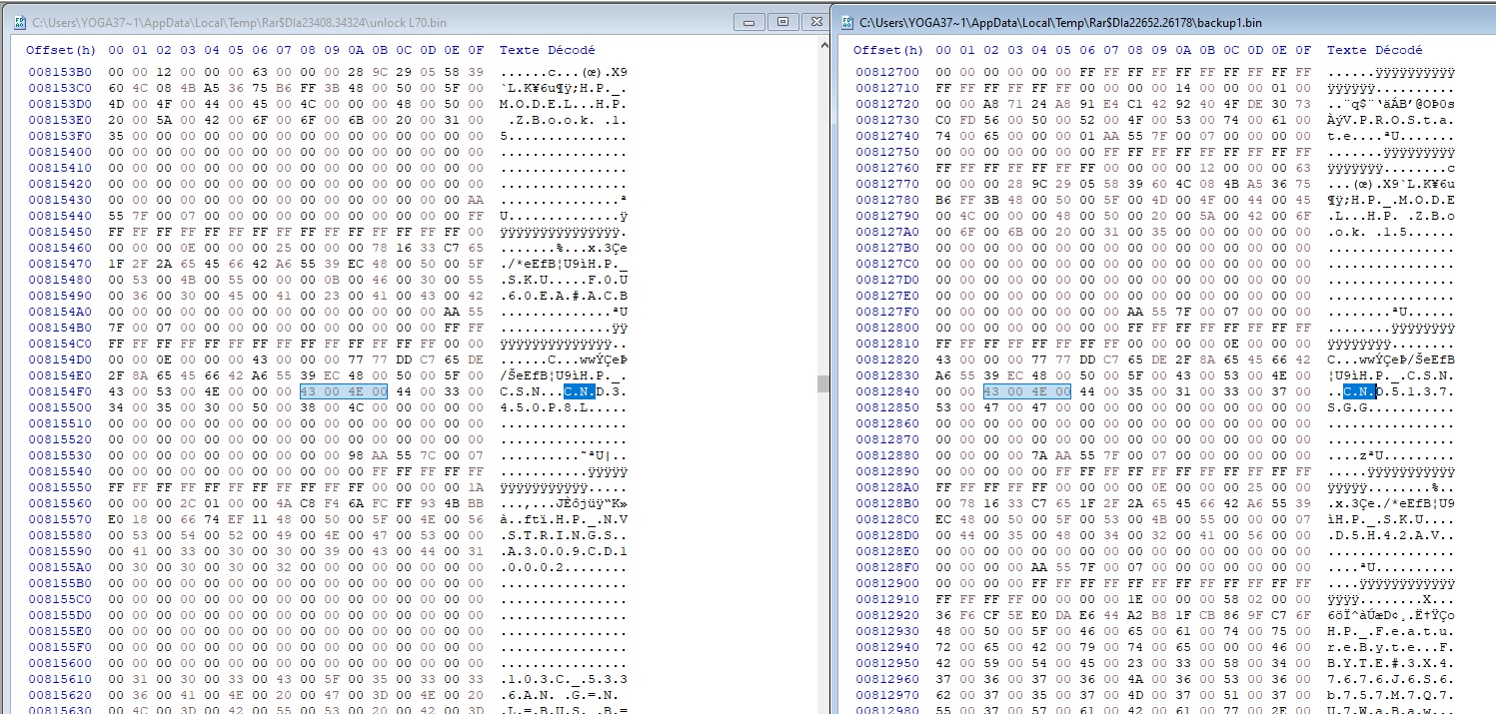Image resolution: width=1496 pixels, height=714 pixels.
Task: Click offset 00815440 row label
Action: [59, 216]
